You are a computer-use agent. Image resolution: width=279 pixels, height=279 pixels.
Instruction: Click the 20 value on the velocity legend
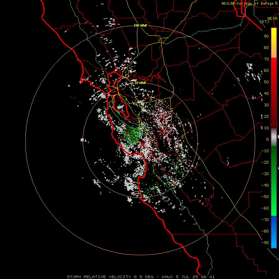click(x=266, y=116)
